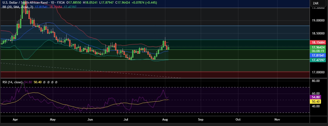The image size is (328, 126).
Task: Click the red BB upper value 18.15684 in legend
Action: pyautogui.click(x=55, y=7)
